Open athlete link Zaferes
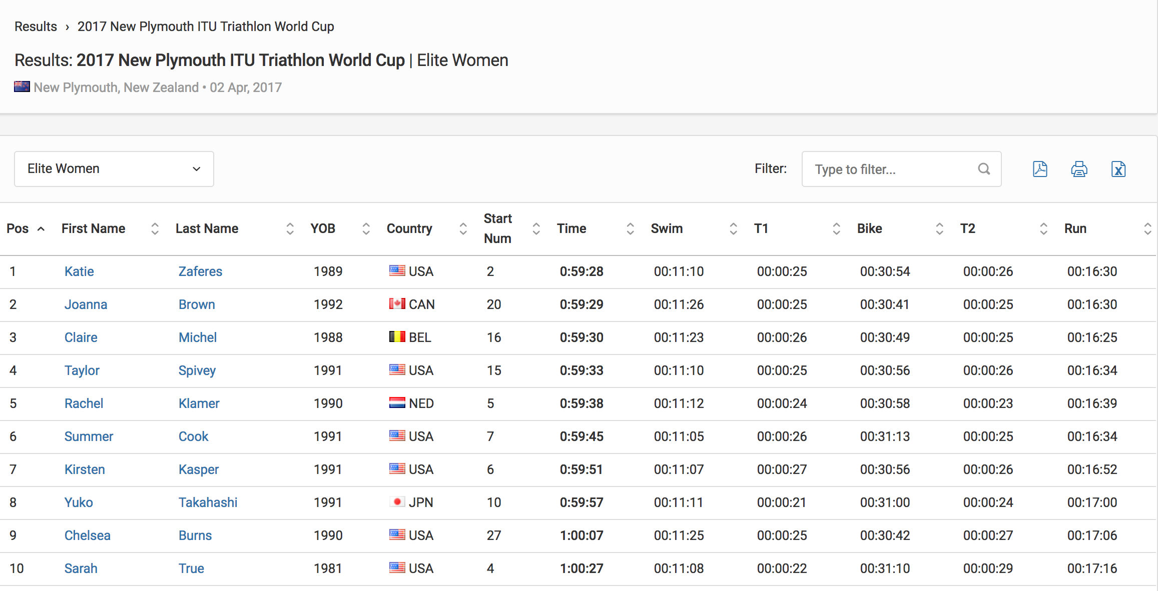The width and height of the screenshot is (1158, 591). pos(200,271)
